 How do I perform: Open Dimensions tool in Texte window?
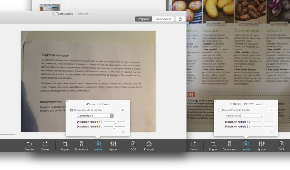point(82,146)
